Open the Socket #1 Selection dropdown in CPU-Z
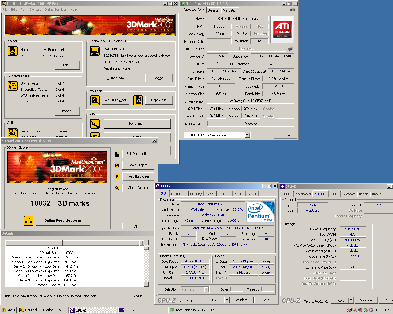The height and width of the screenshot is (314, 393). [207, 289]
